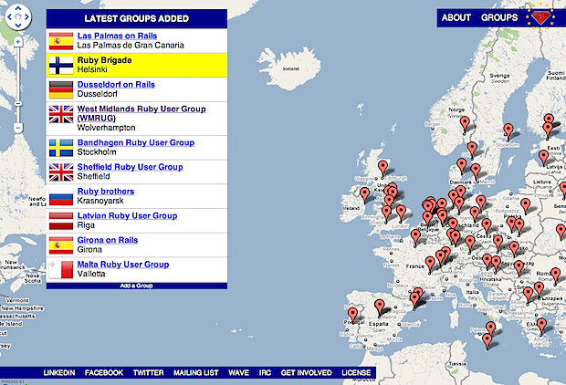Open the IRC footer link

[265, 373]
